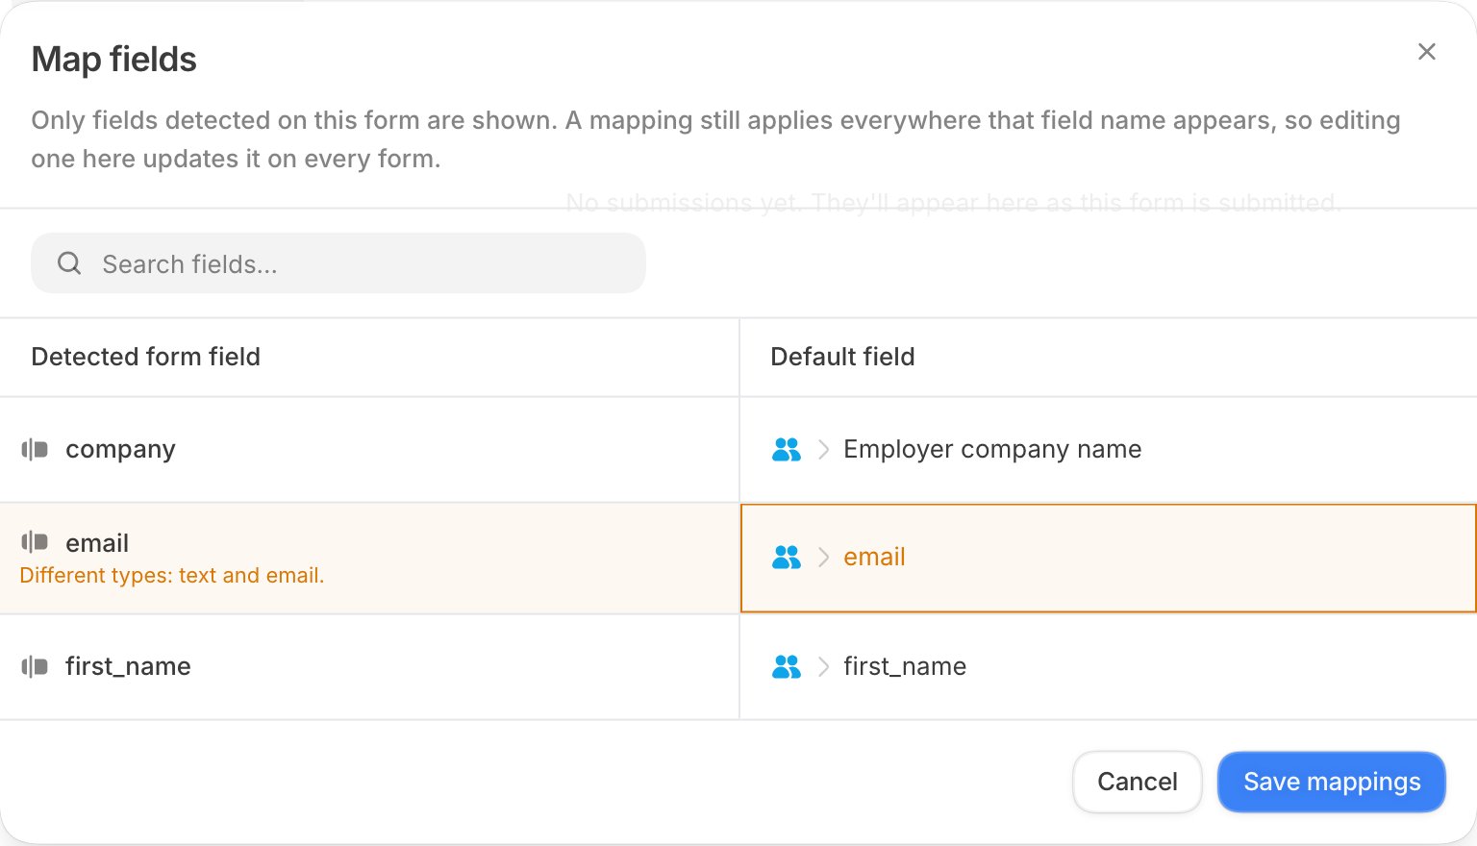Open the highlighted email default field dropdown
This screenshot has width=1477, height=846.
point(1109,558)
